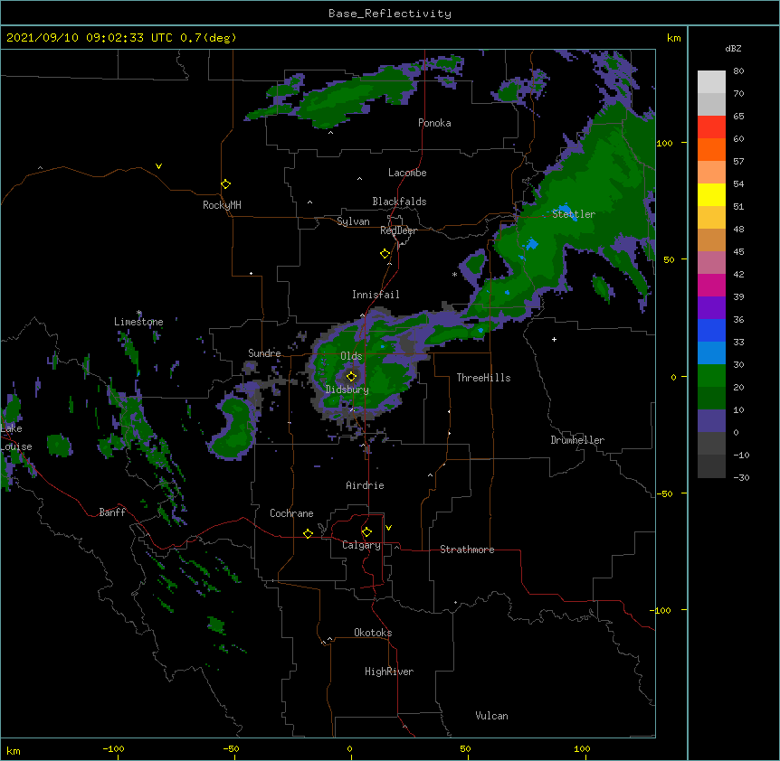Click the purple 39 dBZ legend swatch

tap(711, 307)
